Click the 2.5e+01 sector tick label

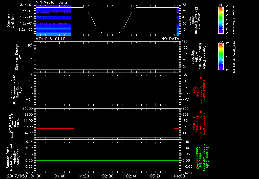coord(26,11)
